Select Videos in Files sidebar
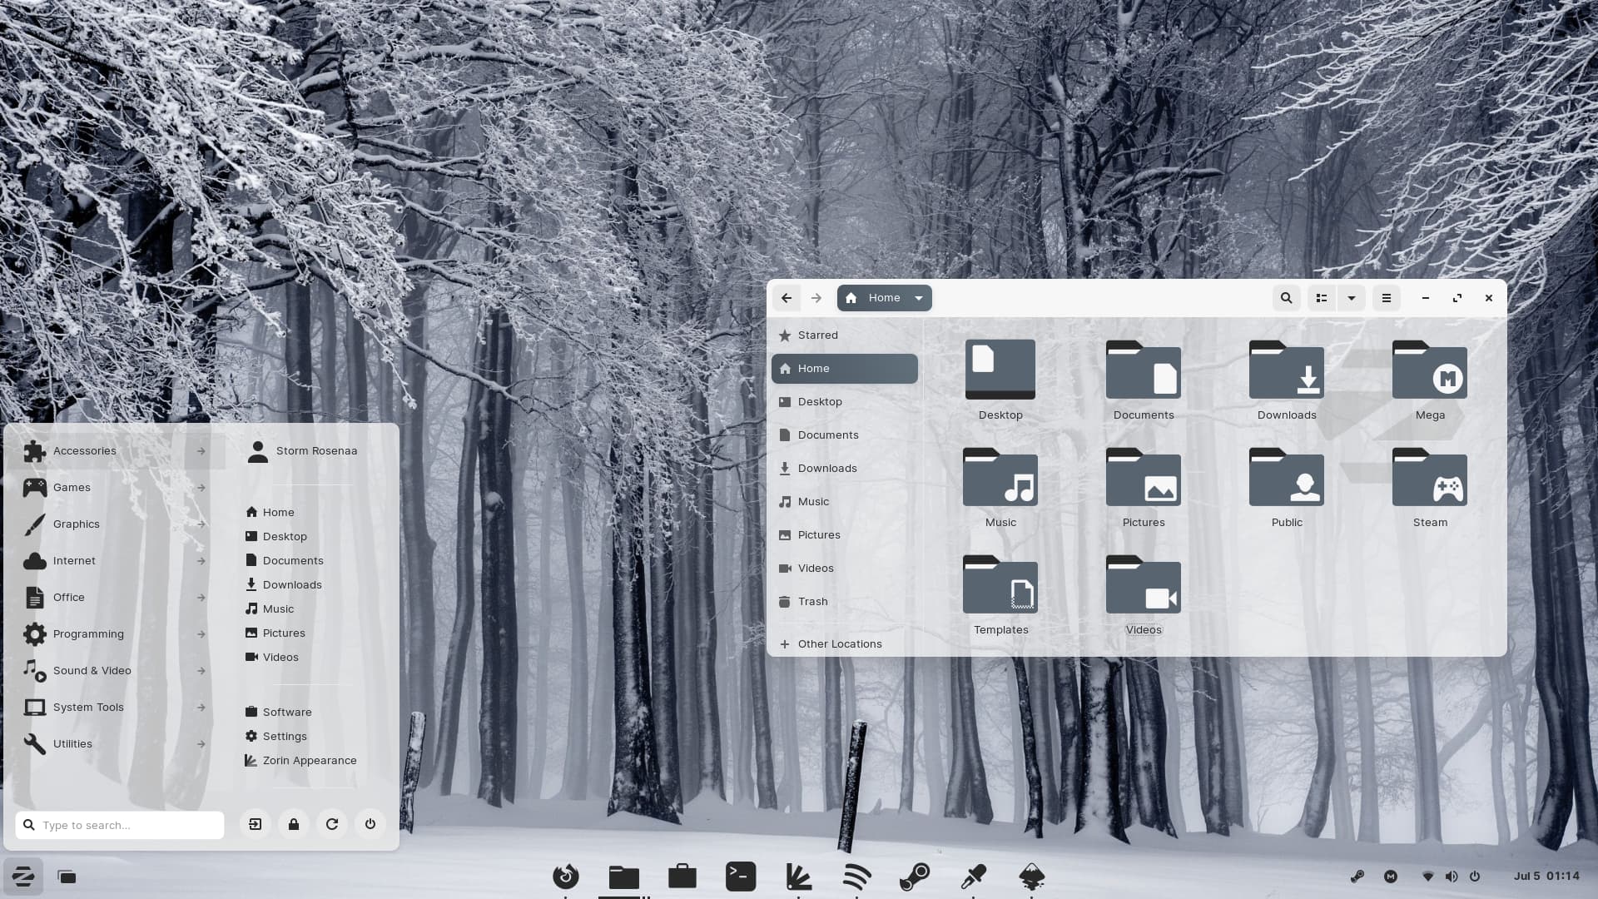This screenshot has height=899, width=1598. (x=845, y=568)
